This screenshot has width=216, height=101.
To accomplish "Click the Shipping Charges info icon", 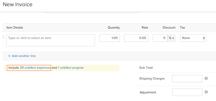I will 206,78.
